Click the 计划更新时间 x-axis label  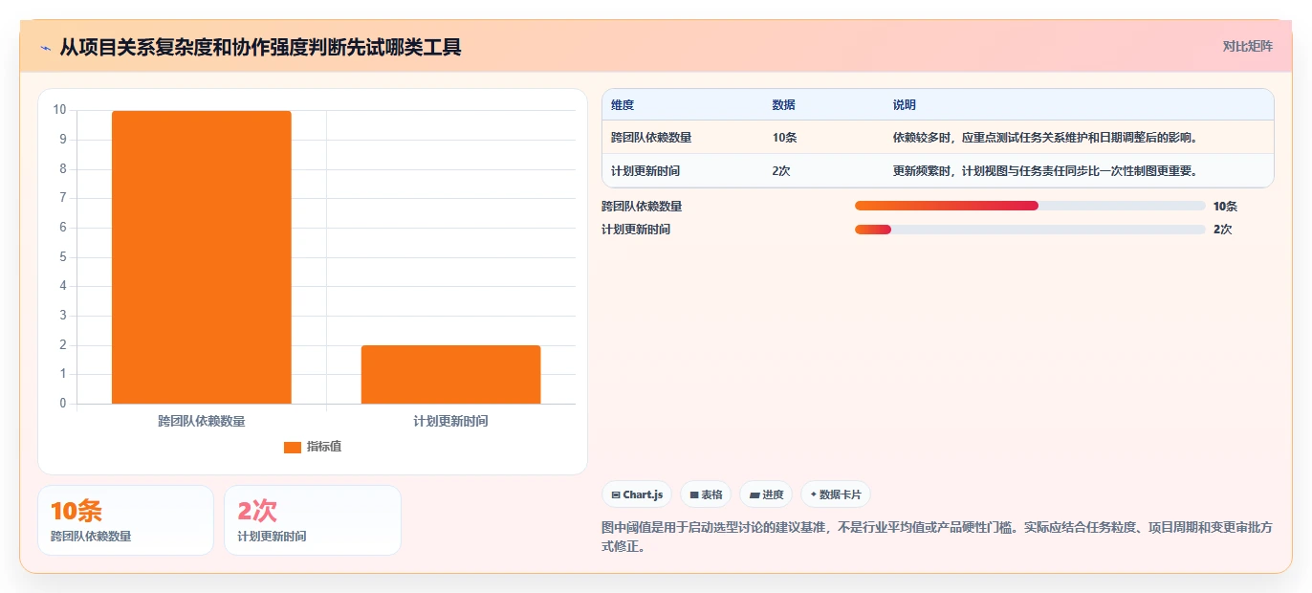(451, 421)
